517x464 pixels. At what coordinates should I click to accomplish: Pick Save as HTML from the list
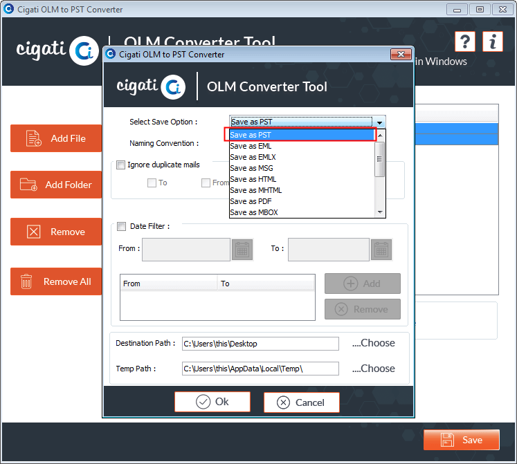point(302,179)
